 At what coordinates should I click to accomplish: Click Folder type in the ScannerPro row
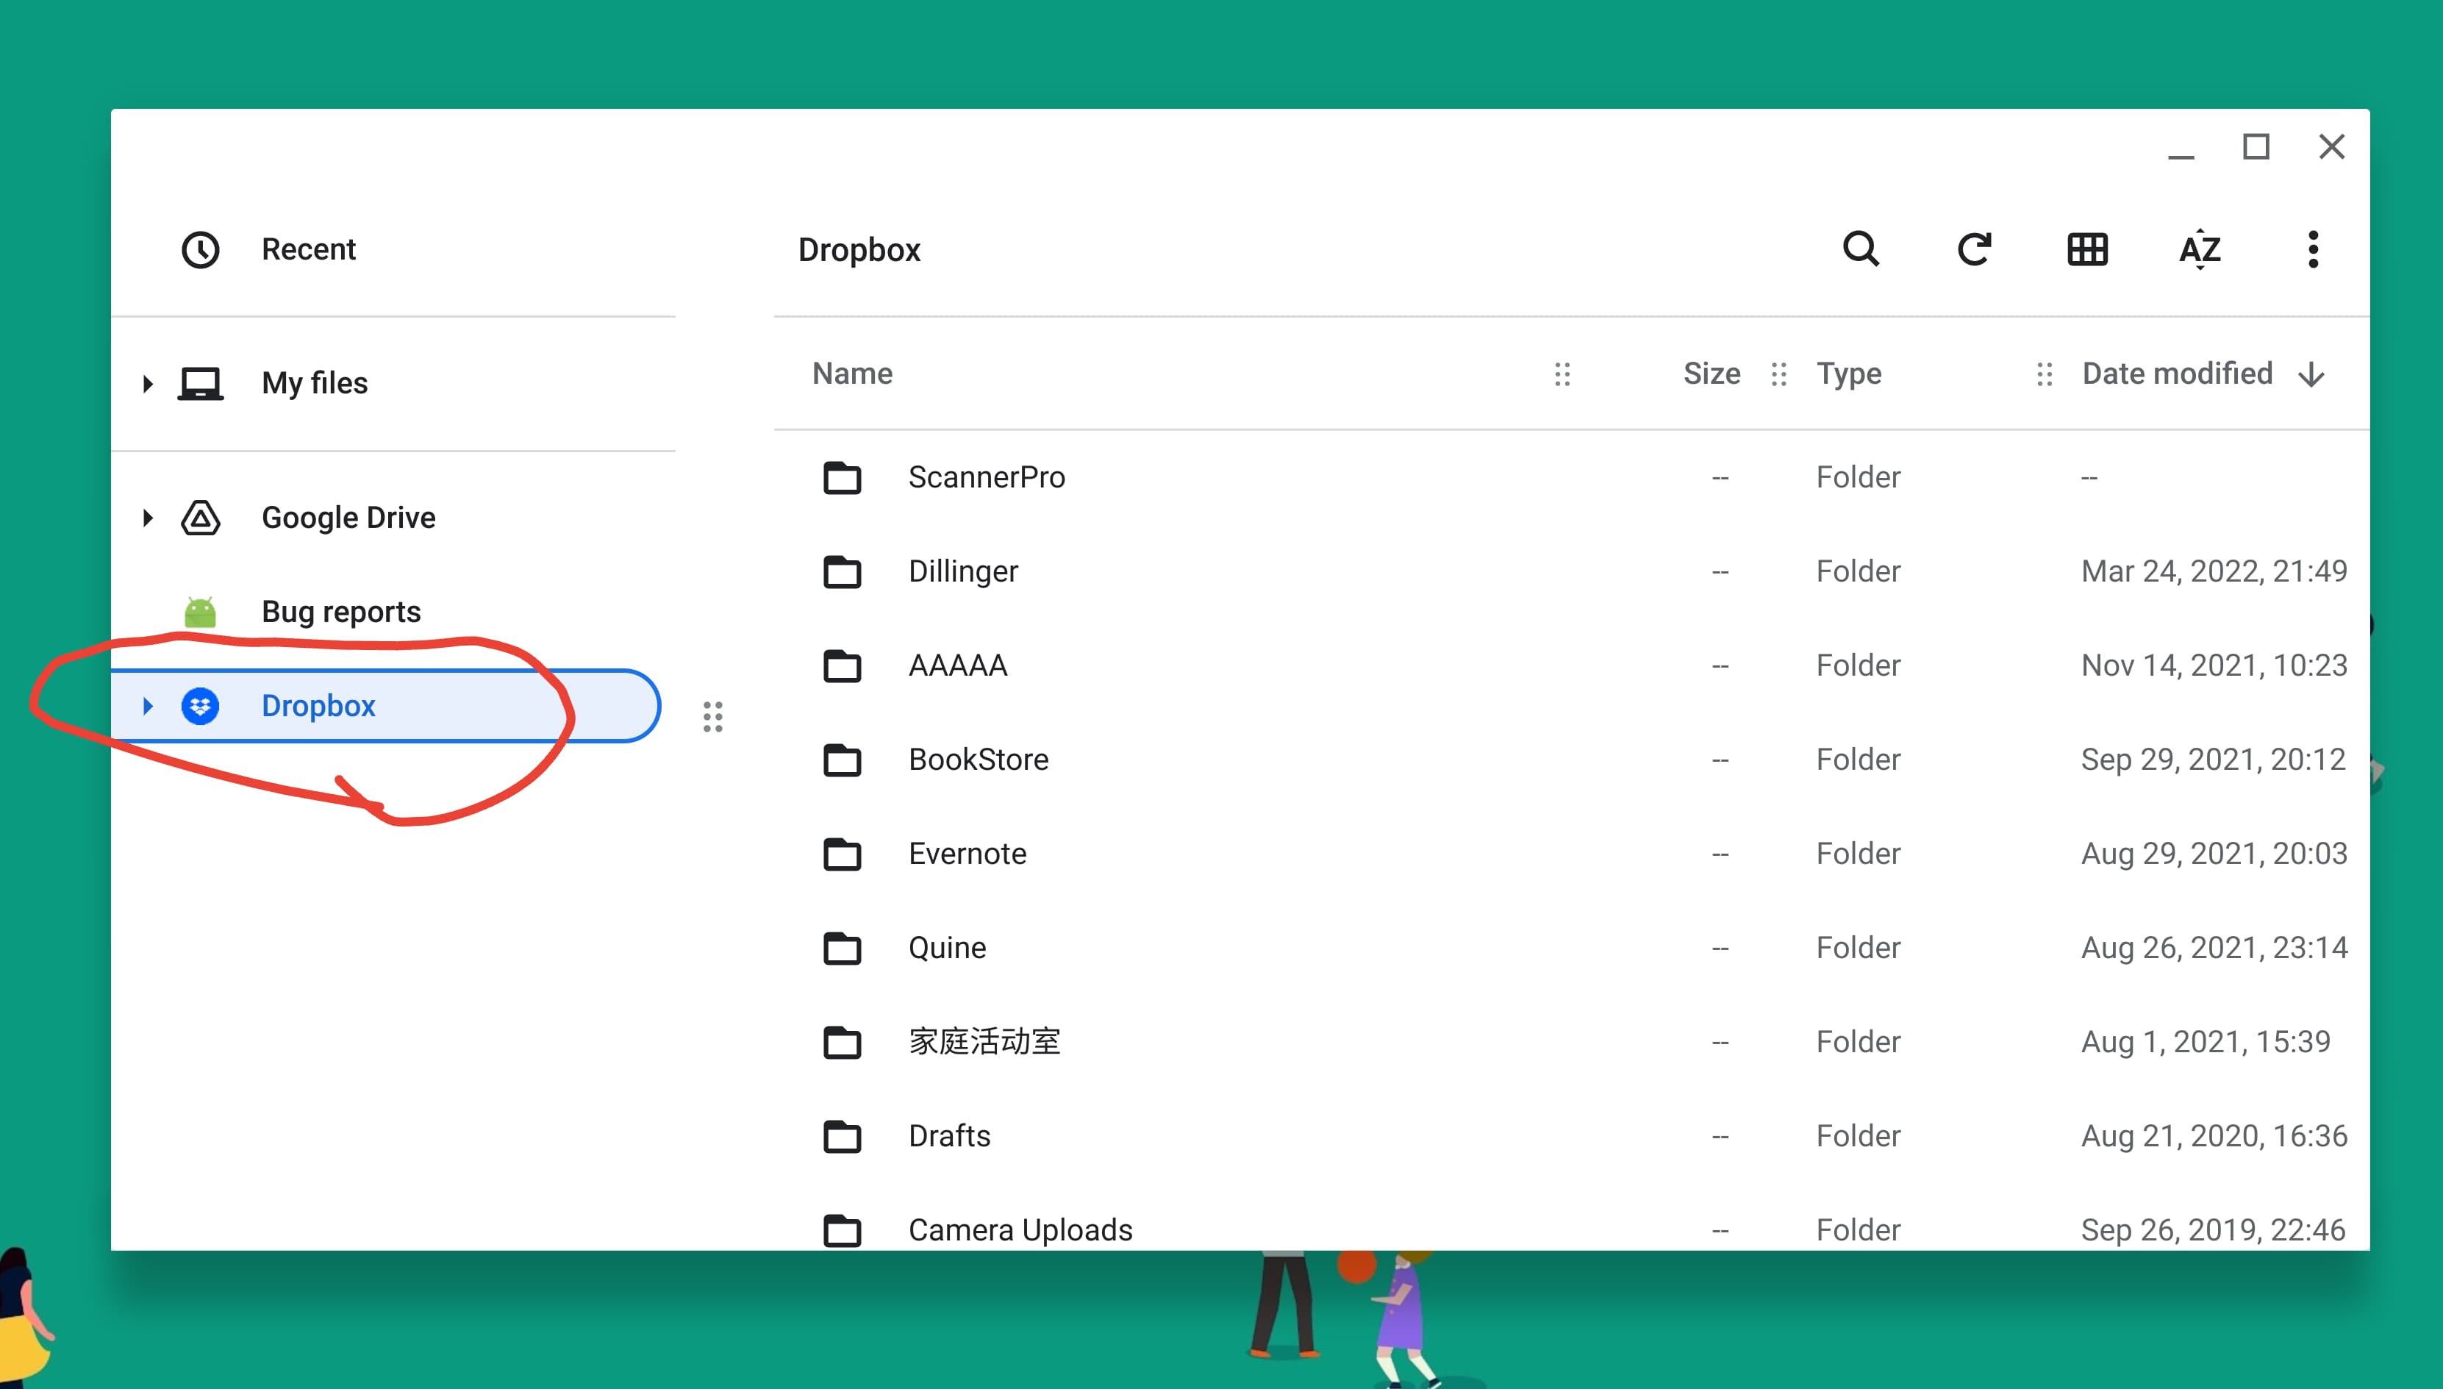point(1858,477)
